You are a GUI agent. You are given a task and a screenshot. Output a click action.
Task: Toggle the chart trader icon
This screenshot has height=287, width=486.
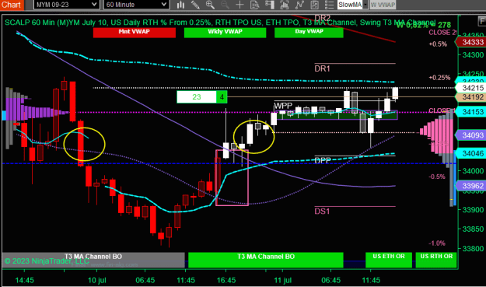[x=270, y=5]
